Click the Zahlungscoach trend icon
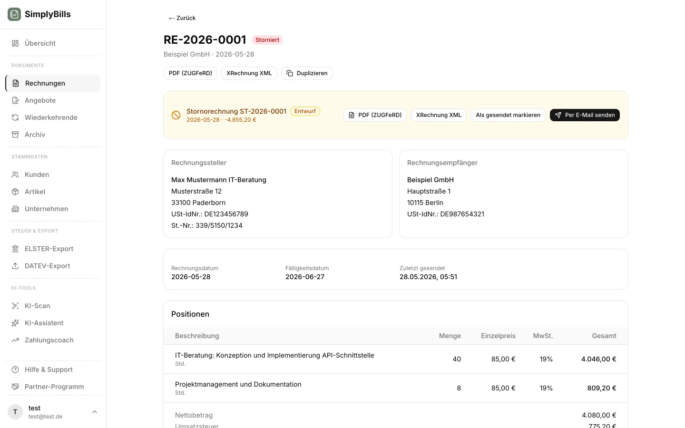 15,340
